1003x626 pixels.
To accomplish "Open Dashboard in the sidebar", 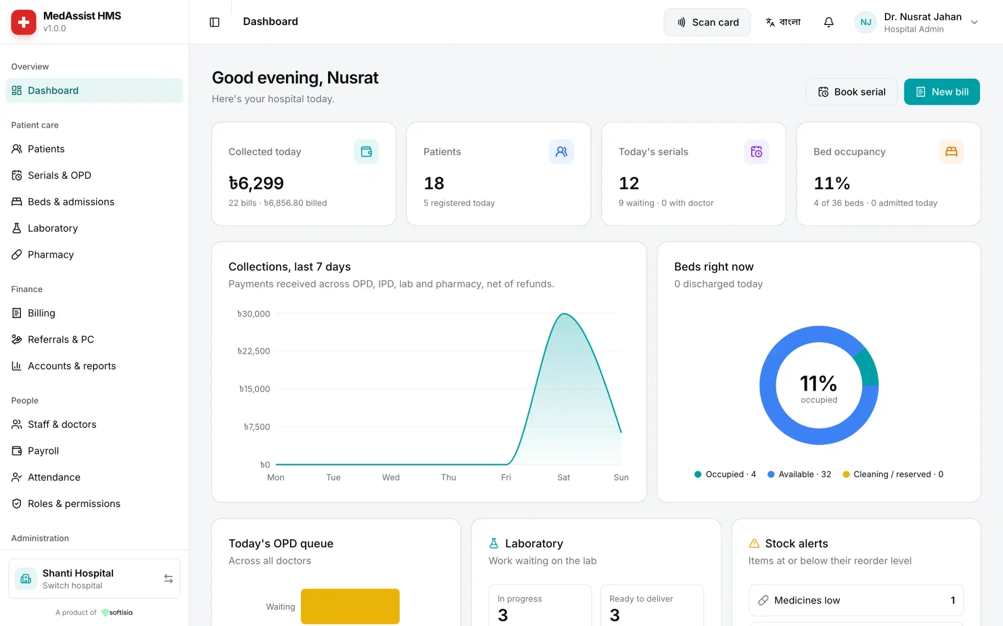I will click(x=94, y=90).
